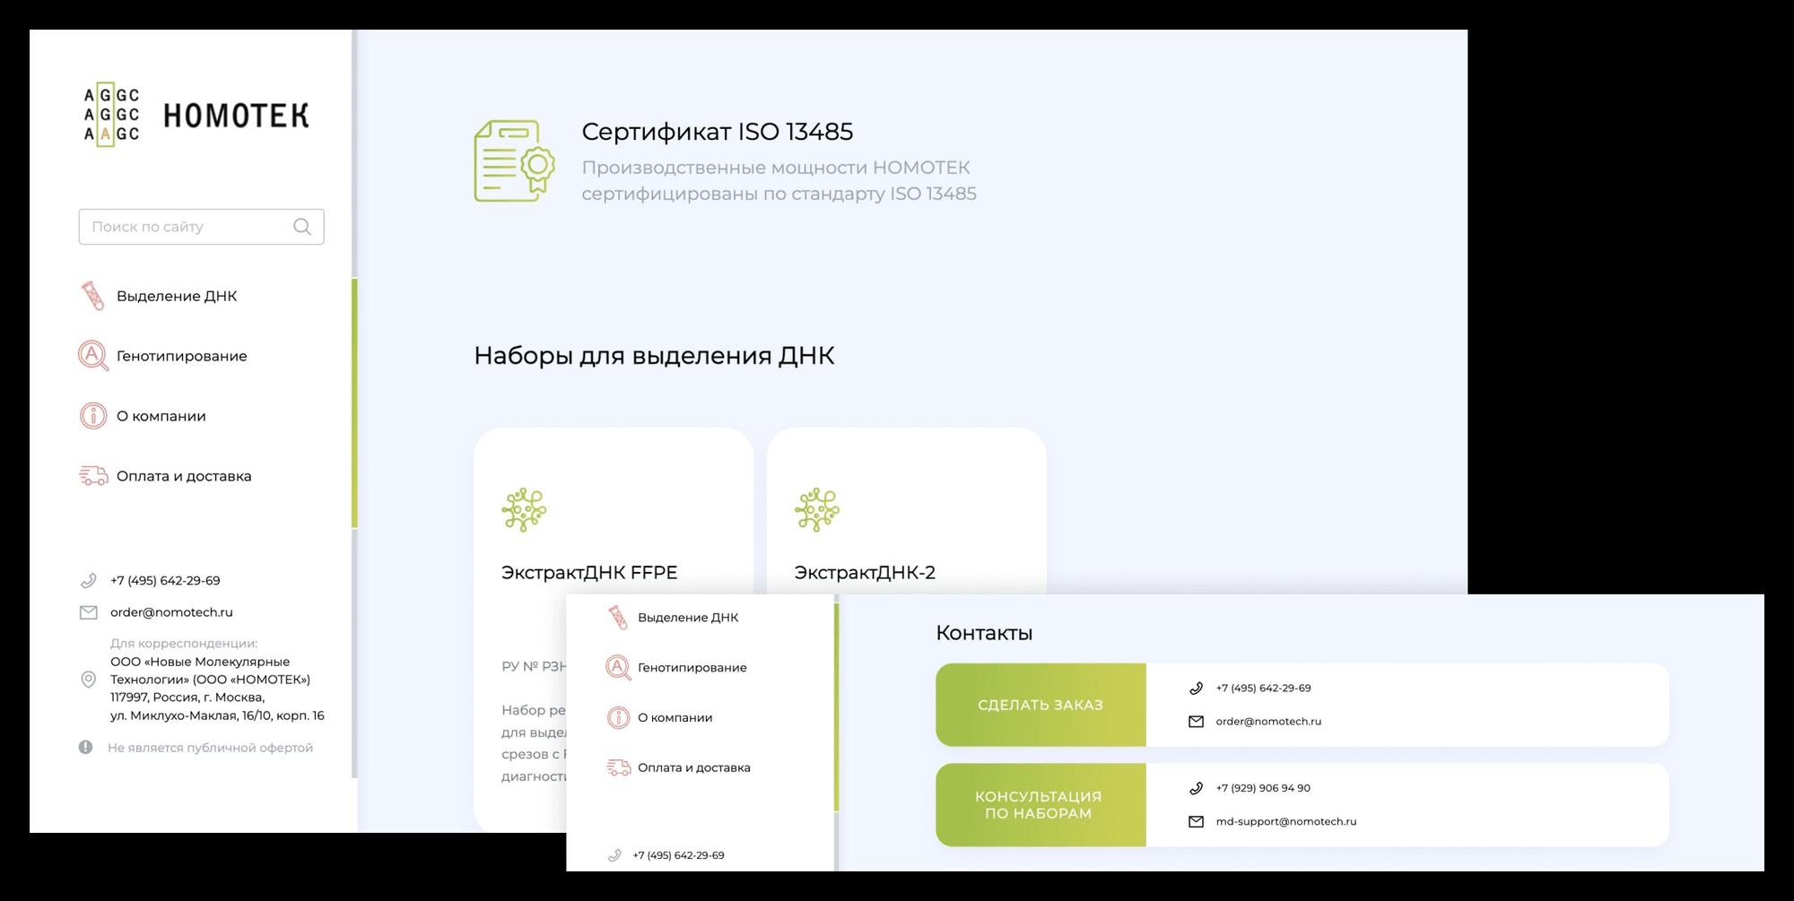Click test tube icon in the overlay sidebar

pos(618,618)
